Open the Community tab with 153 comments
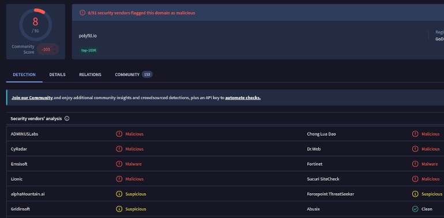This screenshot has height=218, width=444. (134, 74)
